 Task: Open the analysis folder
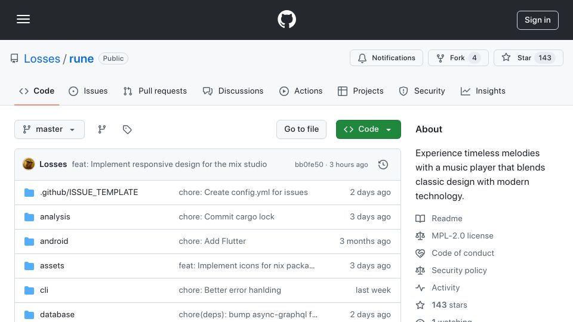(x=55, y=217)
